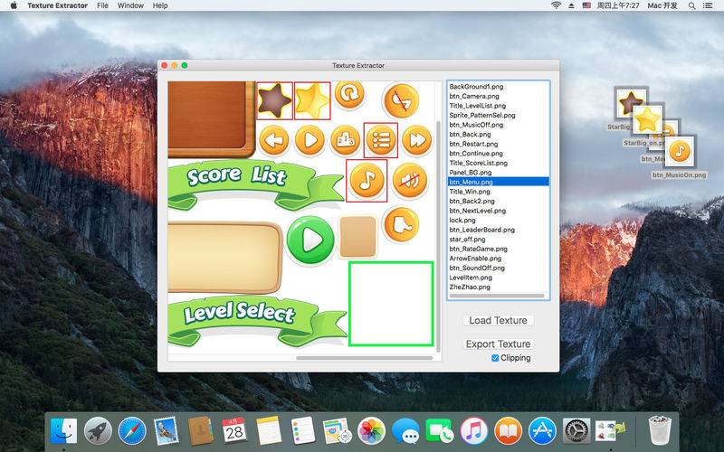Select Title_LevelList.png in the list

click(499, 106)
